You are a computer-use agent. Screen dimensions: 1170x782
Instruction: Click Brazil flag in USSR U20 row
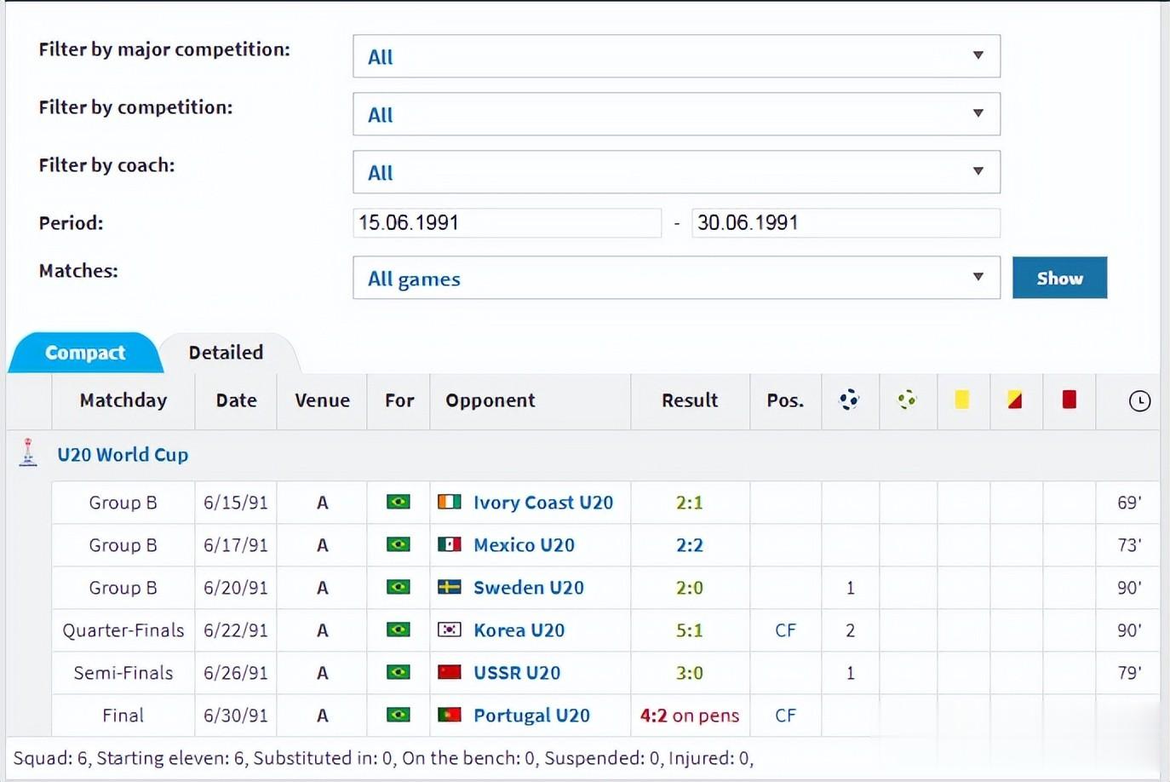pyautogui.click(x=398, y=672)
